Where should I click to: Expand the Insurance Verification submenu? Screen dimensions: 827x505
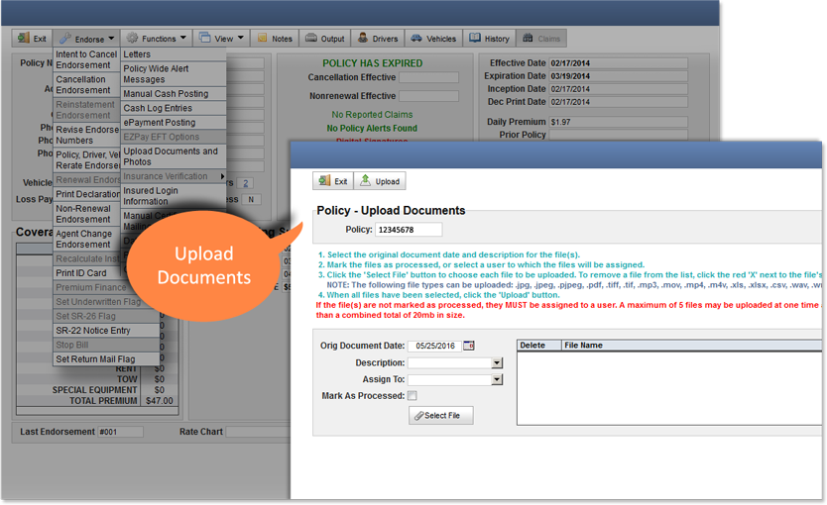[175, 176]
